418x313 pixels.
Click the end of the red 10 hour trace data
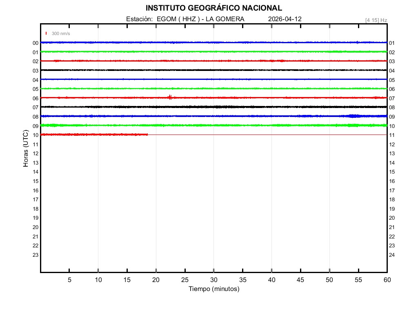147,134
